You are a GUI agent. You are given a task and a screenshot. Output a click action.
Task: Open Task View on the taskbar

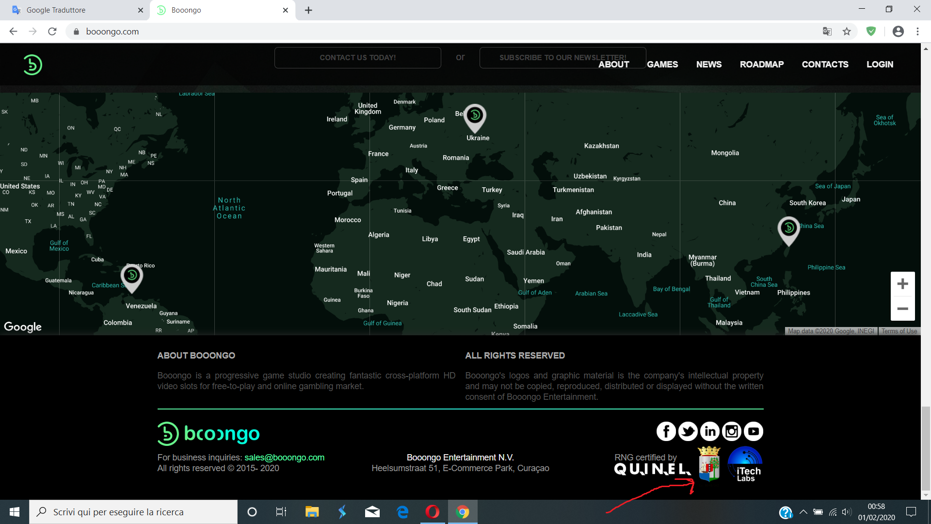281,512
